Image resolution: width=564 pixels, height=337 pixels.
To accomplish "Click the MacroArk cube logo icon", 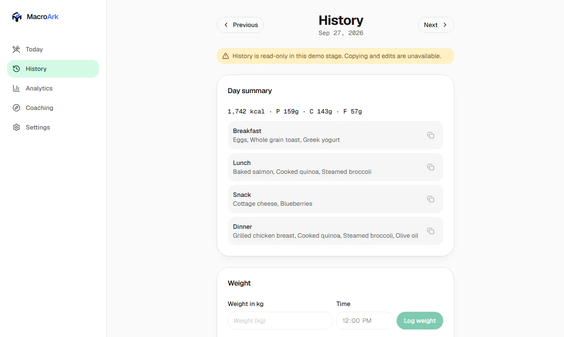I will tap(17, 17).
